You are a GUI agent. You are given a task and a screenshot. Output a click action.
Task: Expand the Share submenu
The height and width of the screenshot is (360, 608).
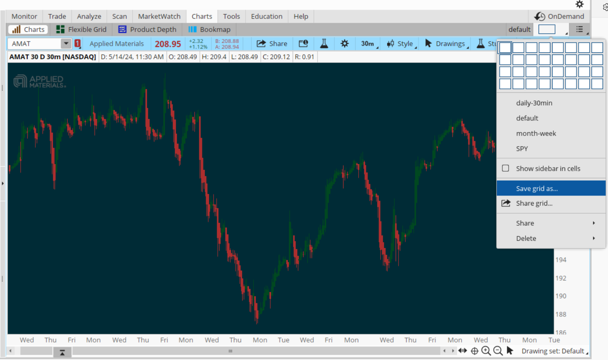pyautogui.click(x=551, y=223)
